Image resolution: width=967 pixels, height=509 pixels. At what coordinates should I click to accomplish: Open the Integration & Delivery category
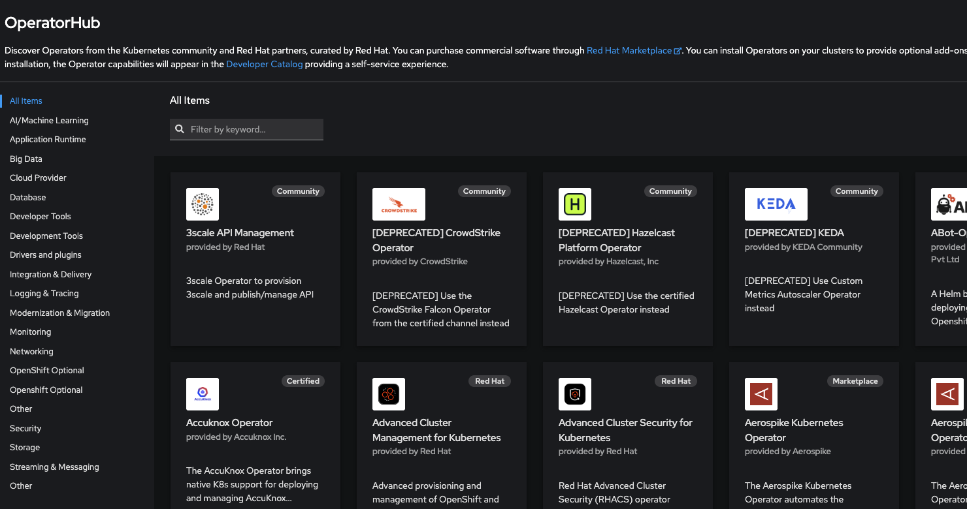[x=51, y=275]
